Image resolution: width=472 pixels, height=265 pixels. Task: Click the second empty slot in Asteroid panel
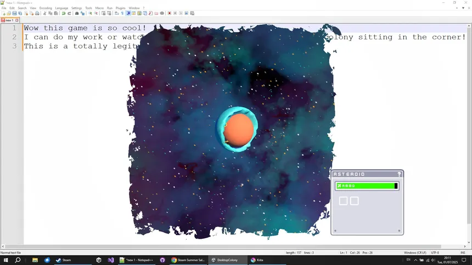point(355,201)
